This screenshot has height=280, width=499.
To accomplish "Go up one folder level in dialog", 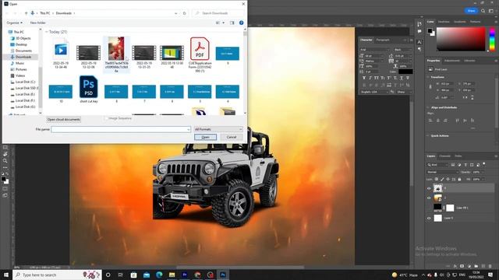I will (26, 13).
